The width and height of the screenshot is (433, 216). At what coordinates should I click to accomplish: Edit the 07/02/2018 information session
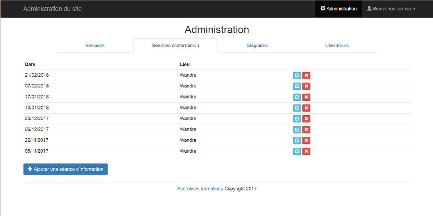[297, 86]
